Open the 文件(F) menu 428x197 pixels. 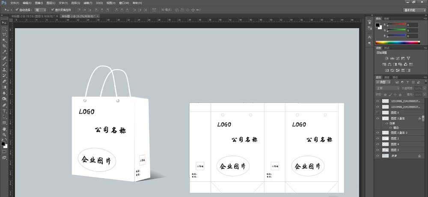[x=15, y=3]
